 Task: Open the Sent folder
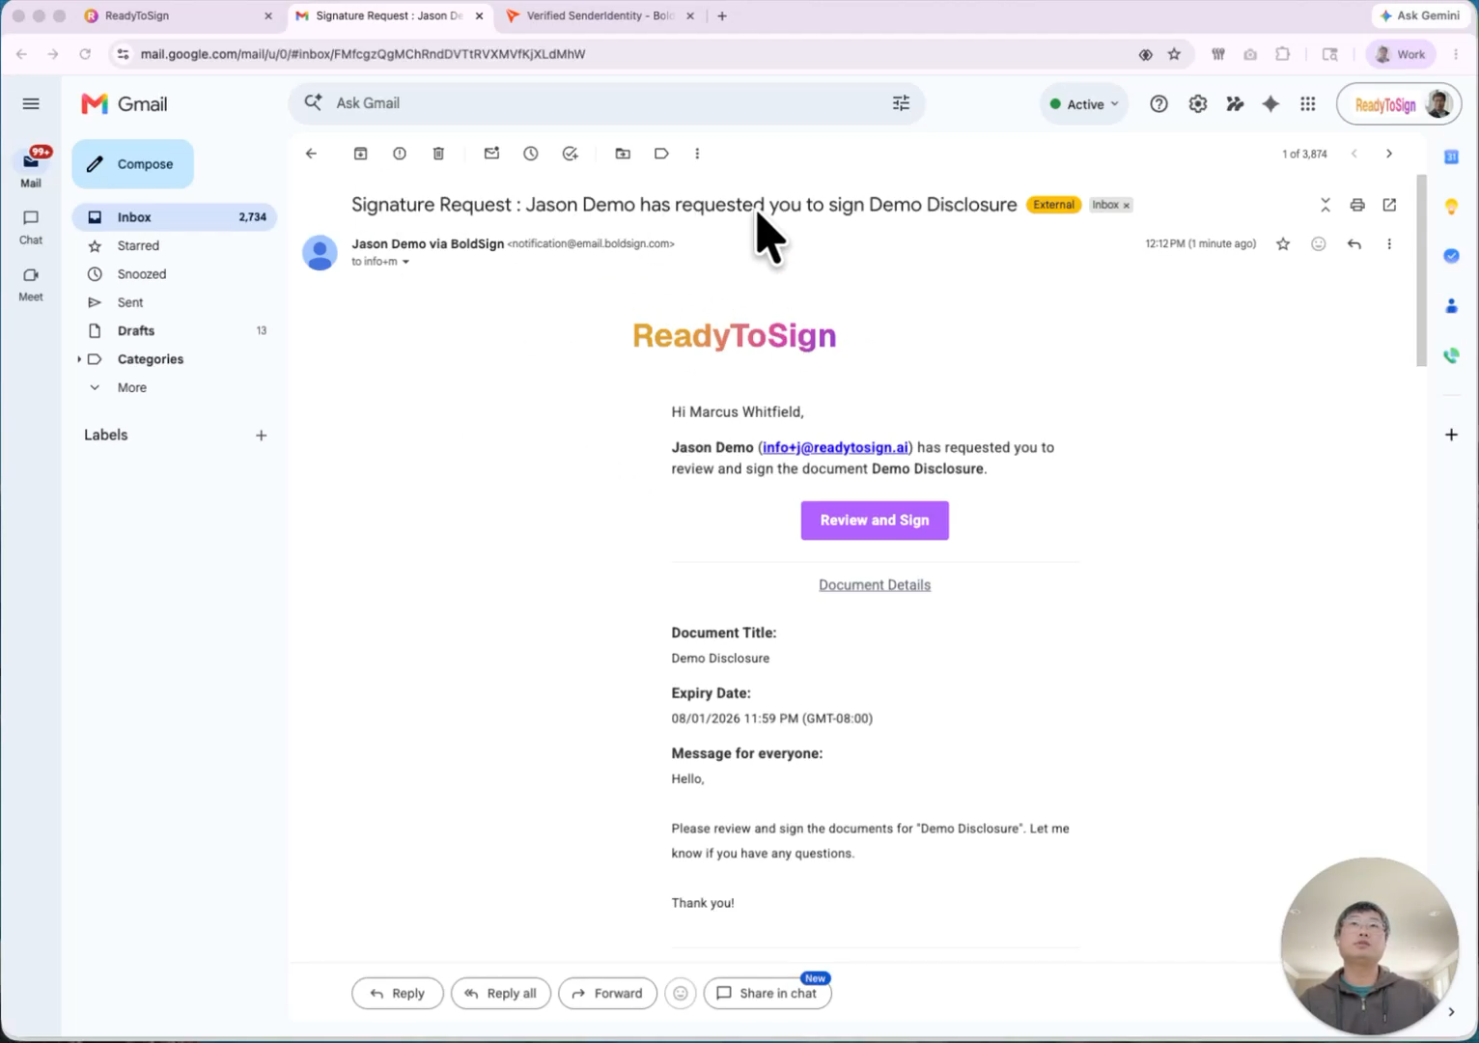[175, 302]
